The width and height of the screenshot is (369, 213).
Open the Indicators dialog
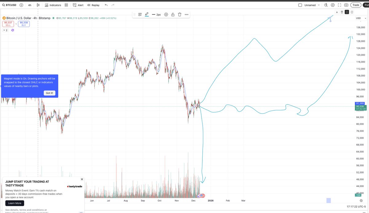(x=53, y=5)
